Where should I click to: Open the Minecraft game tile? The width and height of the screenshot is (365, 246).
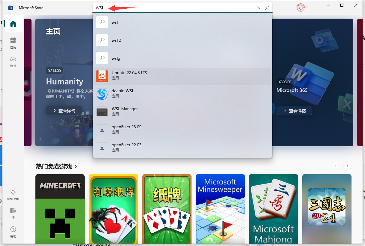[x=60, y=209]
